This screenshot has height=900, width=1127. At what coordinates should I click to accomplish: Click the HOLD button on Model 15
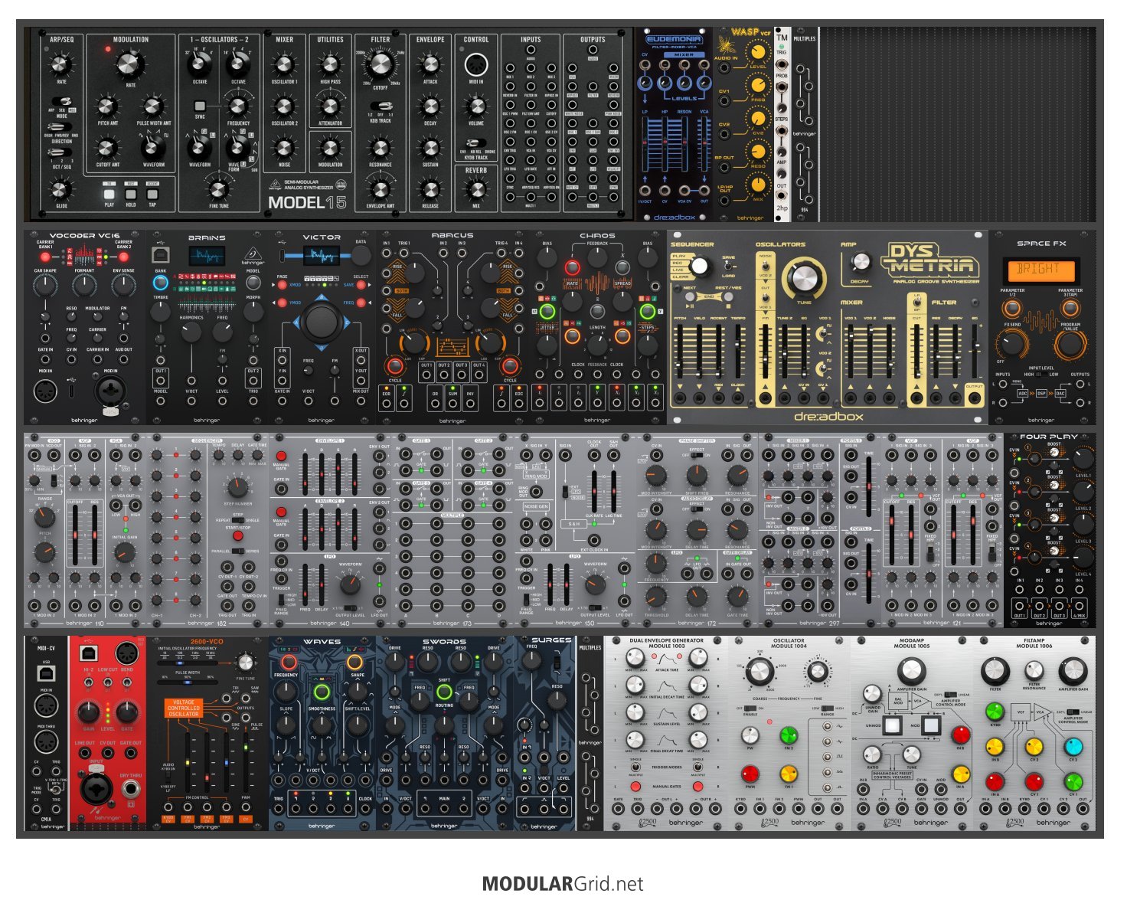pyautogui.click(x=131, y=195)
